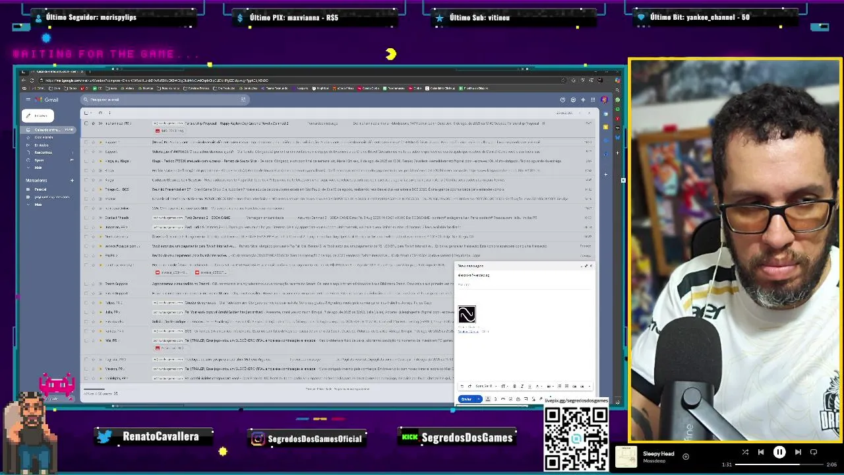Image resolution: width=844 pixels, height=475 pixels.
Task: Open the Rascunhos folder
Action: click(x=43, y=152)
